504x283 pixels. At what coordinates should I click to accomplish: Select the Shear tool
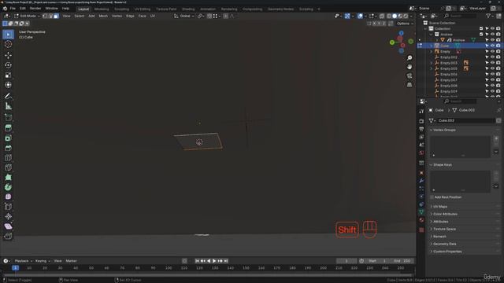(x=8, y=226)
